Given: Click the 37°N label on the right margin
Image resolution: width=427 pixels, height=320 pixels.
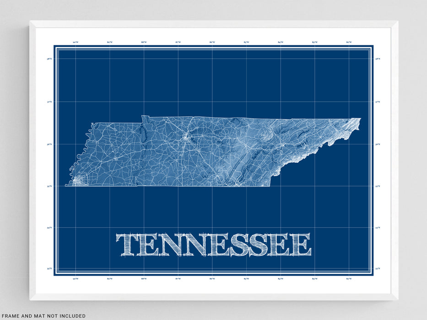Looking at the screenshot, I should point(378,102).
